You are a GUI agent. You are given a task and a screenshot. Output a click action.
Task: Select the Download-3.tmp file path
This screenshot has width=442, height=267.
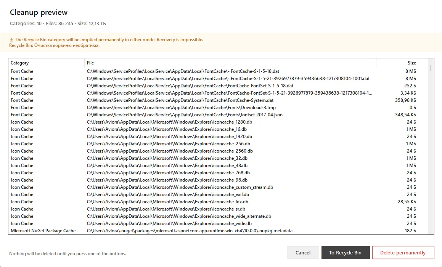point(181,108)
